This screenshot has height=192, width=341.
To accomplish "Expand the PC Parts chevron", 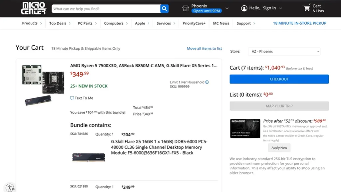I will (96, 23).
